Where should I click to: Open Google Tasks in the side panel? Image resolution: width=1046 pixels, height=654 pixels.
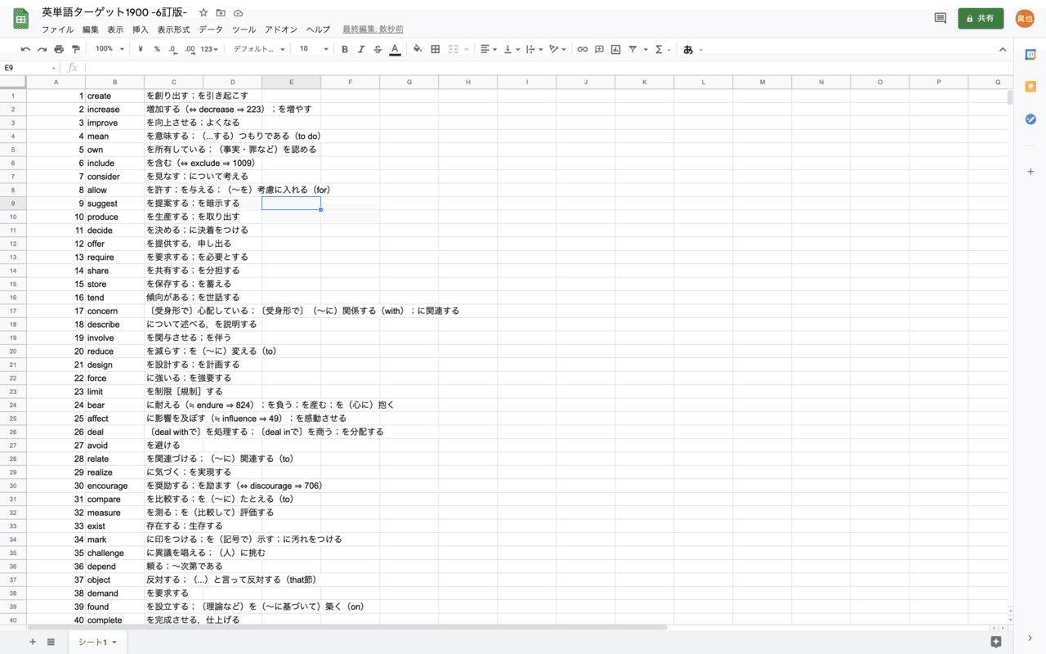pos(1030,119)
